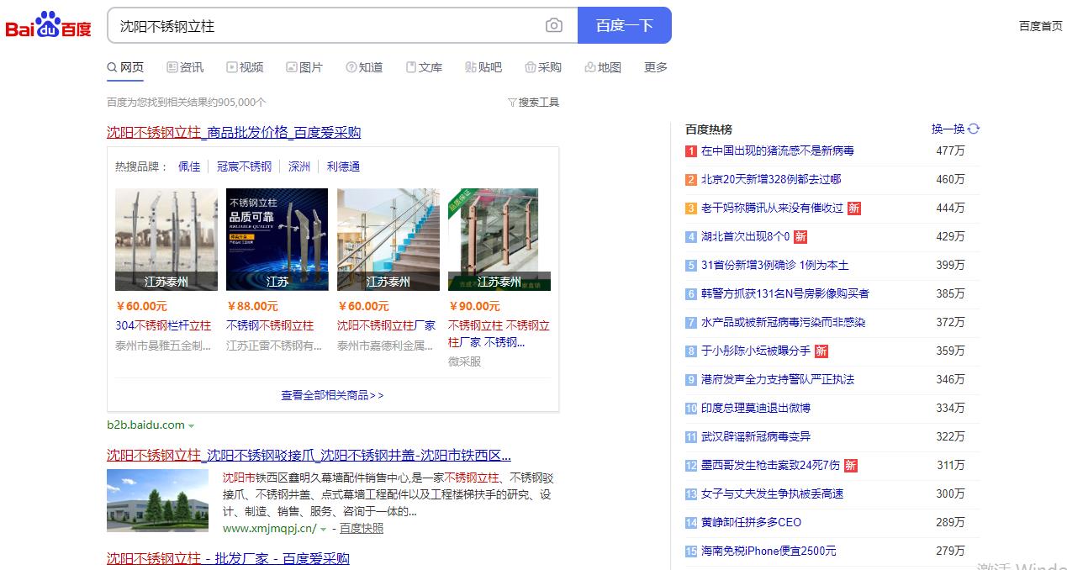Click 微采服 seller text
This screenshot has width=1067, height=570.
pos(465,362)
